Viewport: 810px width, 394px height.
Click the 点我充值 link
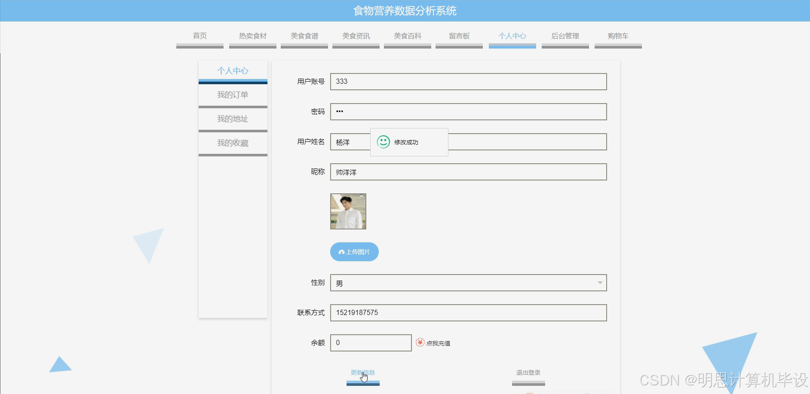pyautogui.click(x=438, y=343)
